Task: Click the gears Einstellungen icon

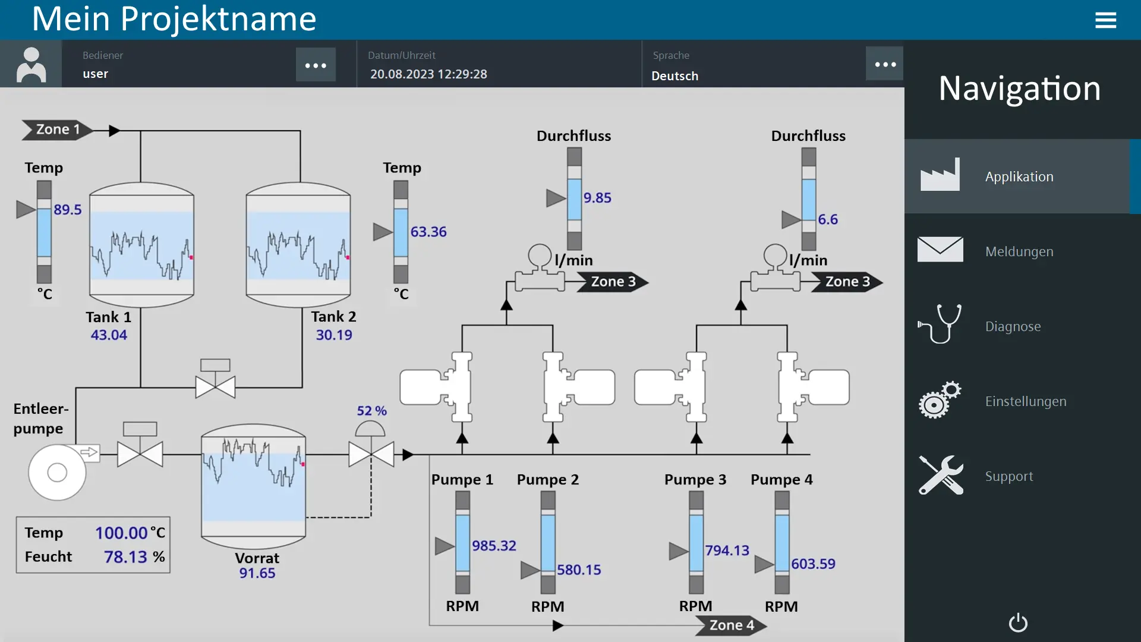Action: coord(940,399)
